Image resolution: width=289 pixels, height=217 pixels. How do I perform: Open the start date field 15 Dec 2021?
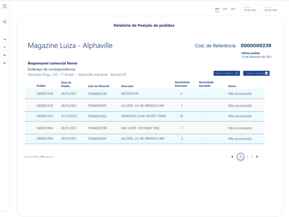coord(252,9)
